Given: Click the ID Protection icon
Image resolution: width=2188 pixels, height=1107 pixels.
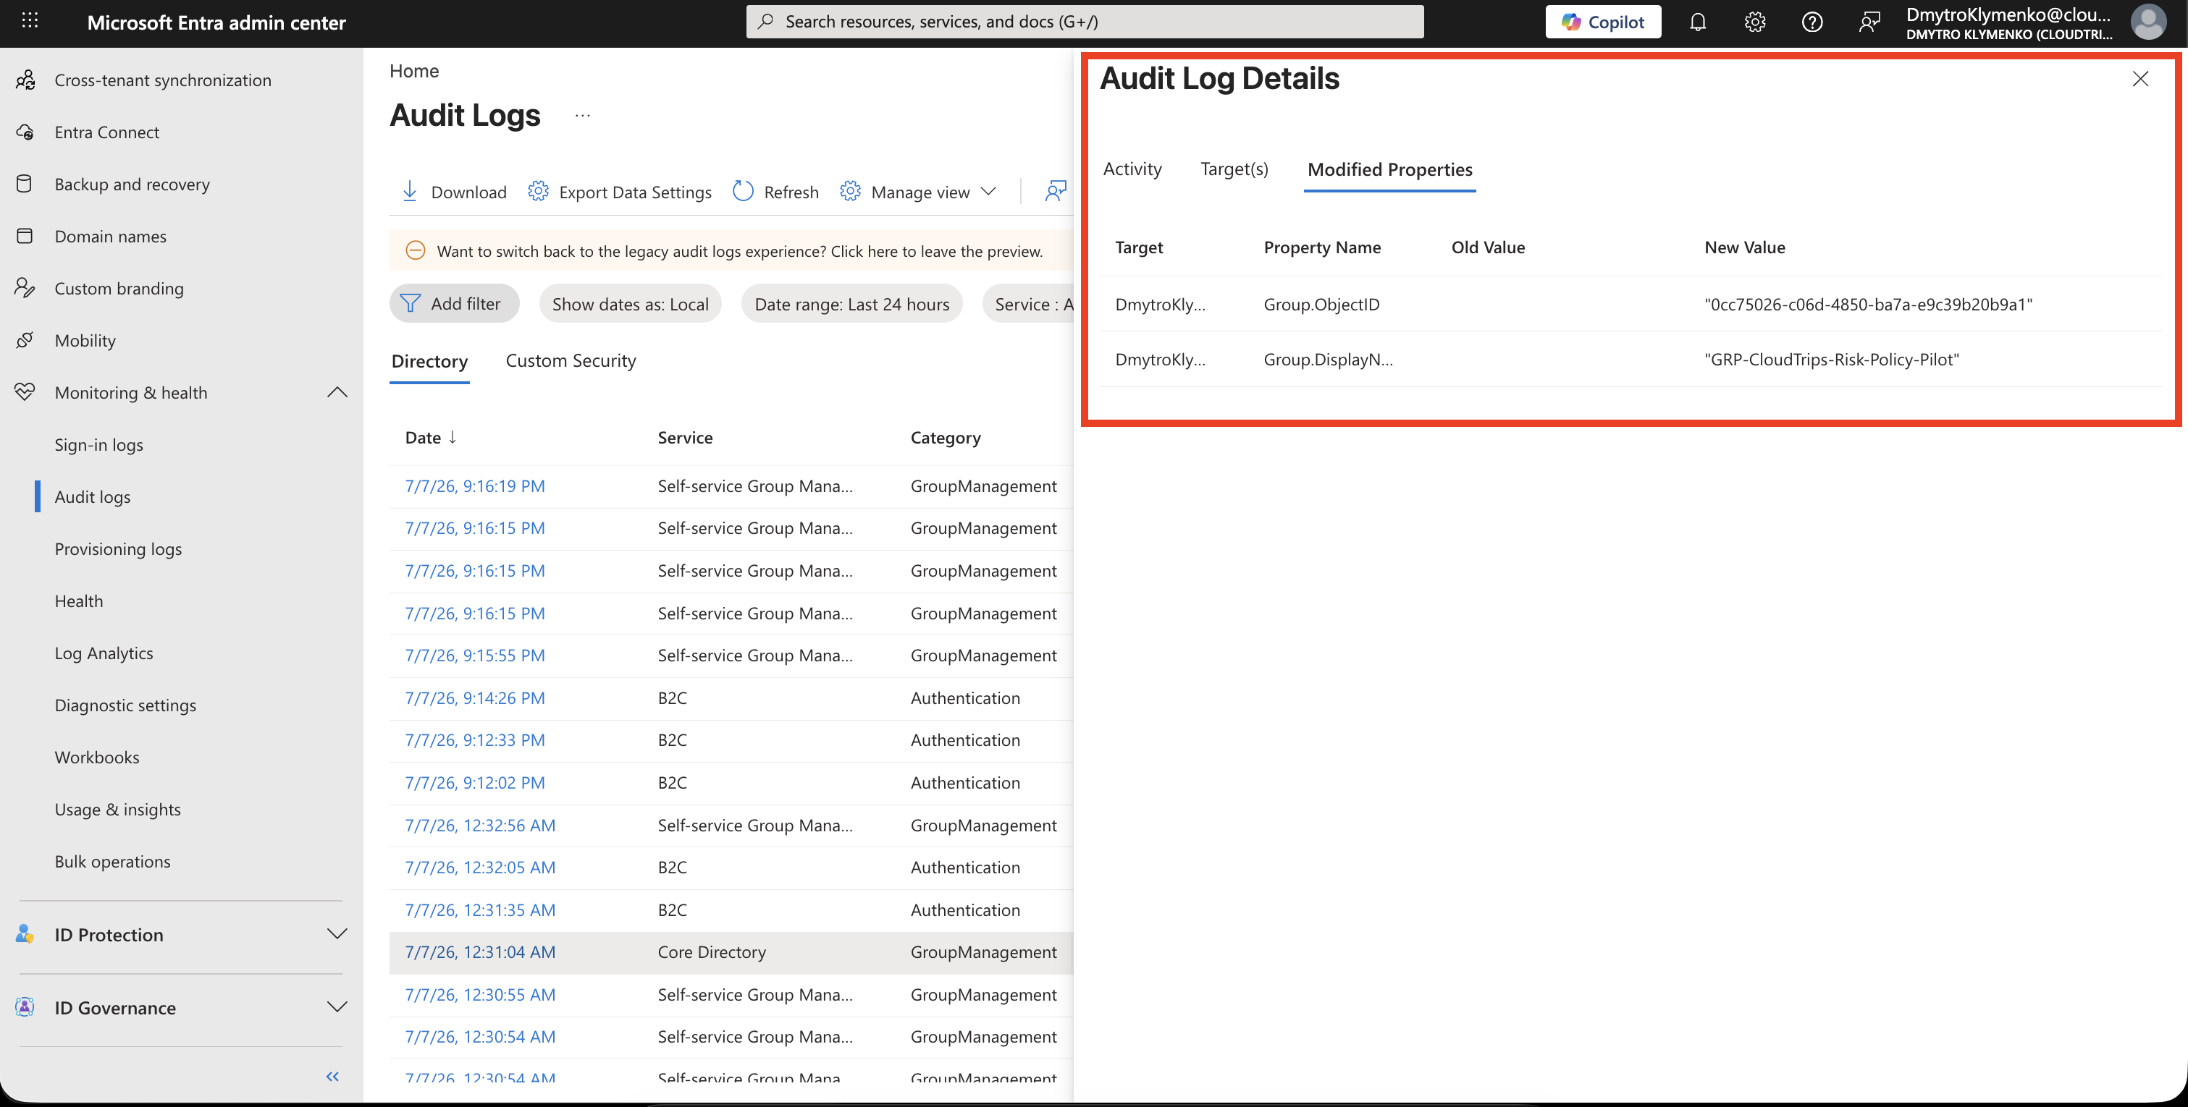Looking at the screenshot, I should pyautogui.click(x=25, y=934).
